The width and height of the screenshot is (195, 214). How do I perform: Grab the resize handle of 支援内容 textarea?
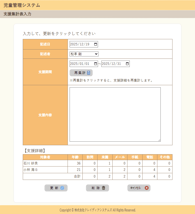(159, 140)
